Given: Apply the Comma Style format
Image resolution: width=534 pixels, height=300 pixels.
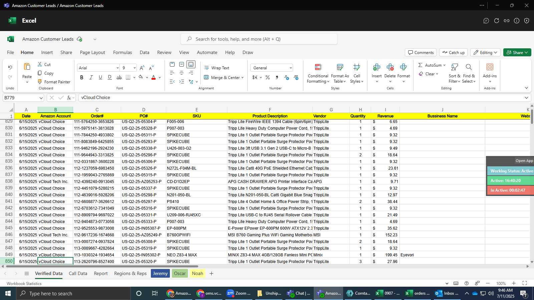Looking at the screenshot, I should (277, 77).
